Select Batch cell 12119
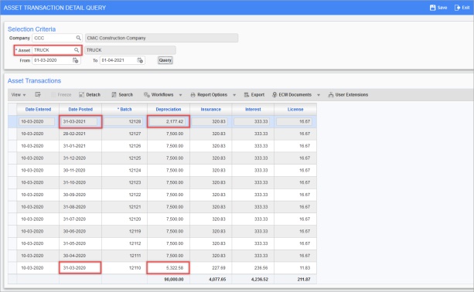The width and height of the screenshot is (474, 292). click(124, 231)
